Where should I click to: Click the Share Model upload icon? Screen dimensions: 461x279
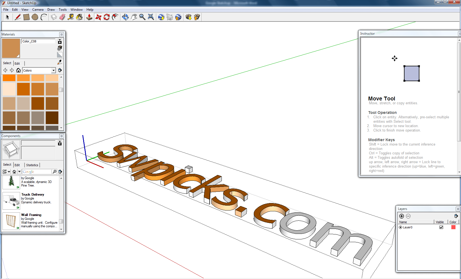pos(197,17)
